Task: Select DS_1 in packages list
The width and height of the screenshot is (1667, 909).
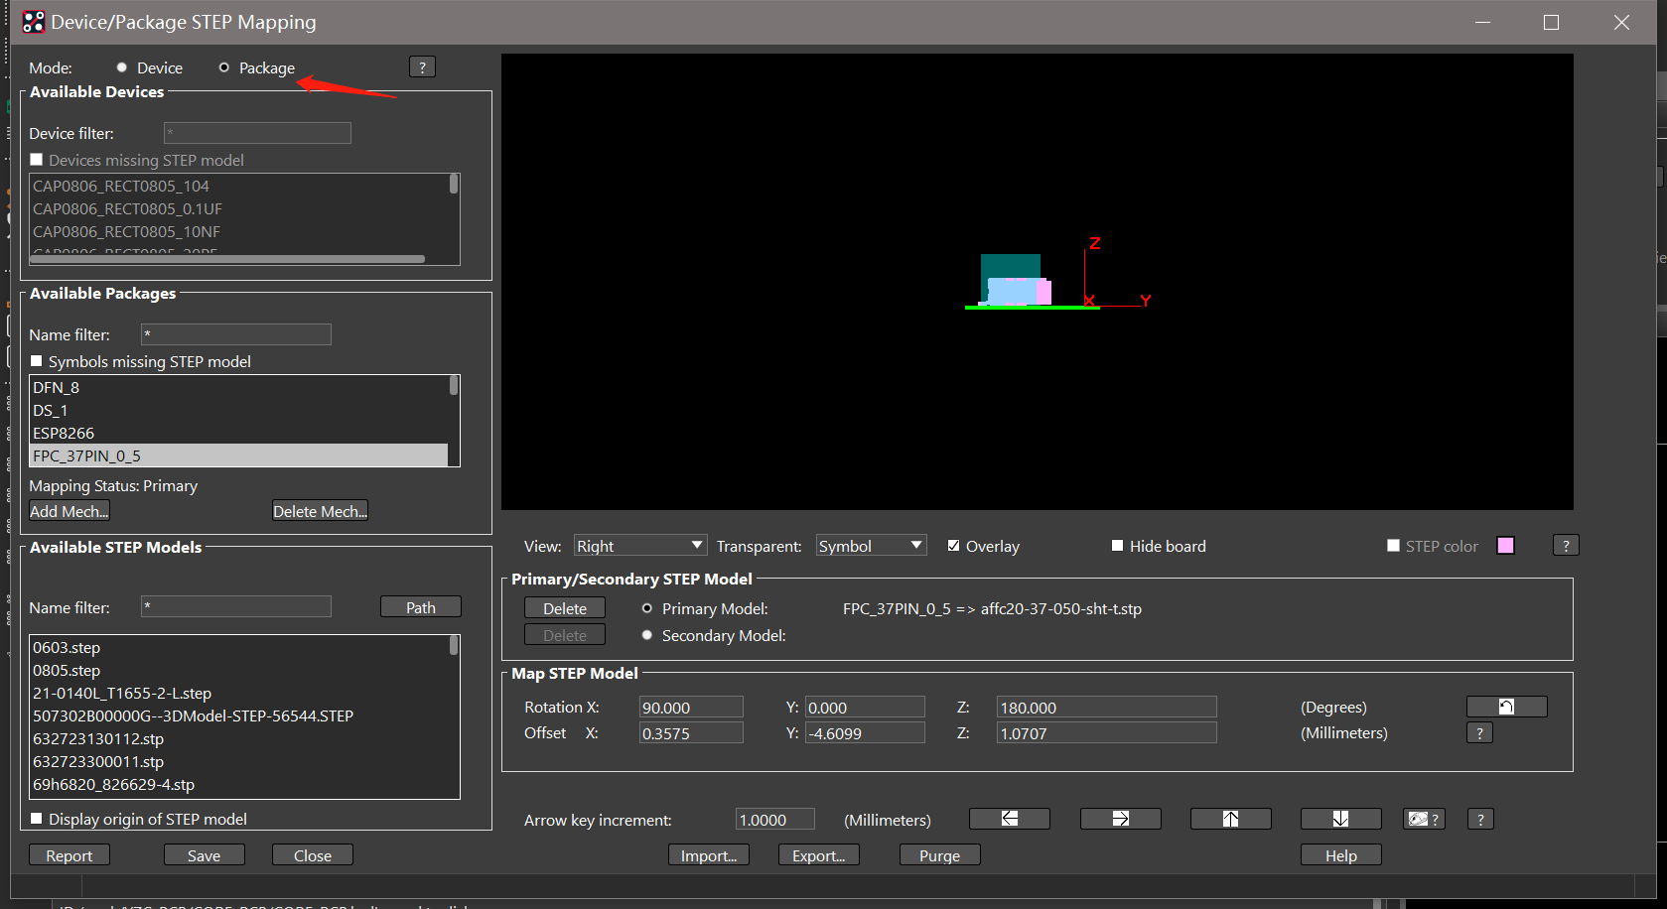Action: tap(239, 410)
